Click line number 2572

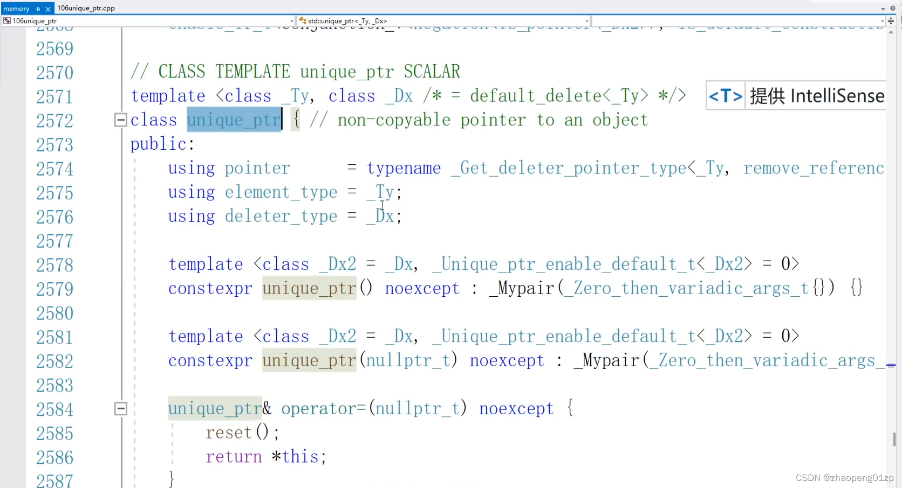point(54,121)
